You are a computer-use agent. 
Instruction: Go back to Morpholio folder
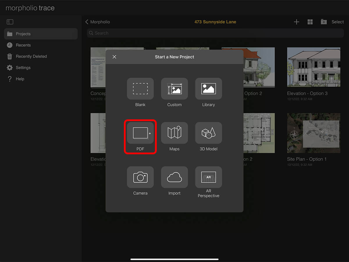point(97,22)
